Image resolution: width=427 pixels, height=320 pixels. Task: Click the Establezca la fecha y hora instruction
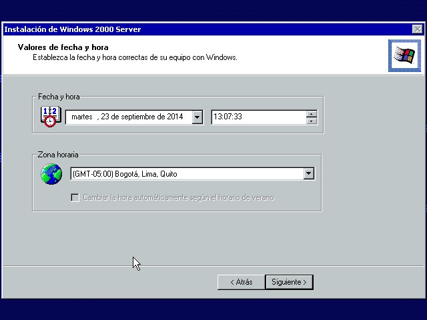(135, 57)
